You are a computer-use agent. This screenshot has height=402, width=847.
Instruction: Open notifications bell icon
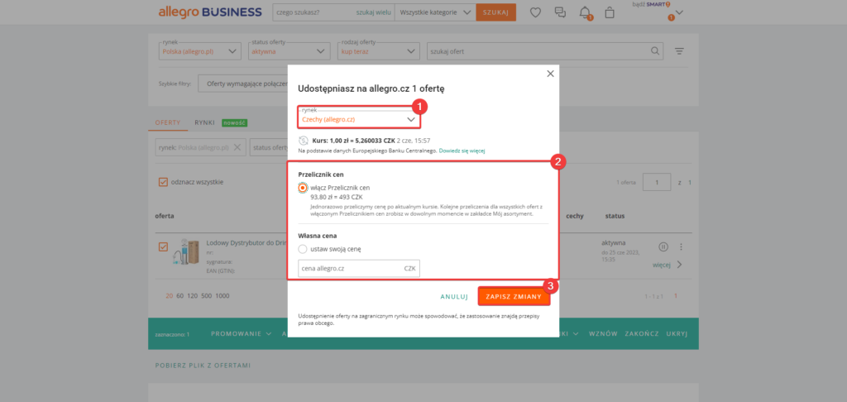[x=585, y=12]
